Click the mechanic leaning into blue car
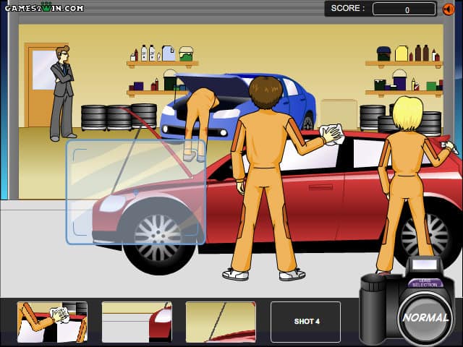Screen dimensions: 463x347 point(200,124)
